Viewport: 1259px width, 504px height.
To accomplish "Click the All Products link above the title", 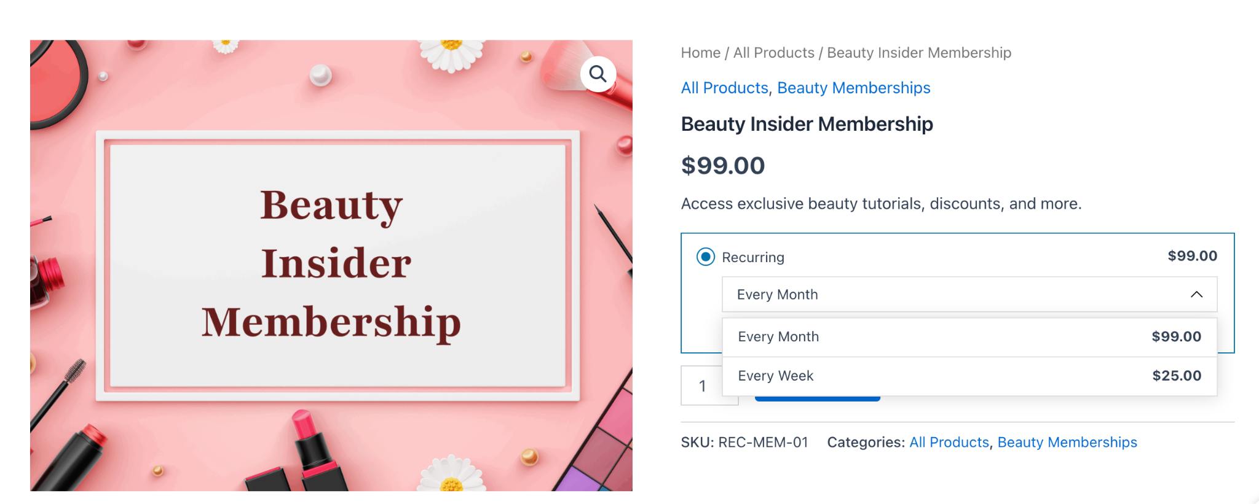I will (x=724, y=88).
